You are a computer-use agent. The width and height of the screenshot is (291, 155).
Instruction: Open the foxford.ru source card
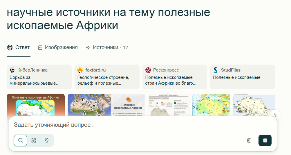pyautogui.click(x=107, y=77)
